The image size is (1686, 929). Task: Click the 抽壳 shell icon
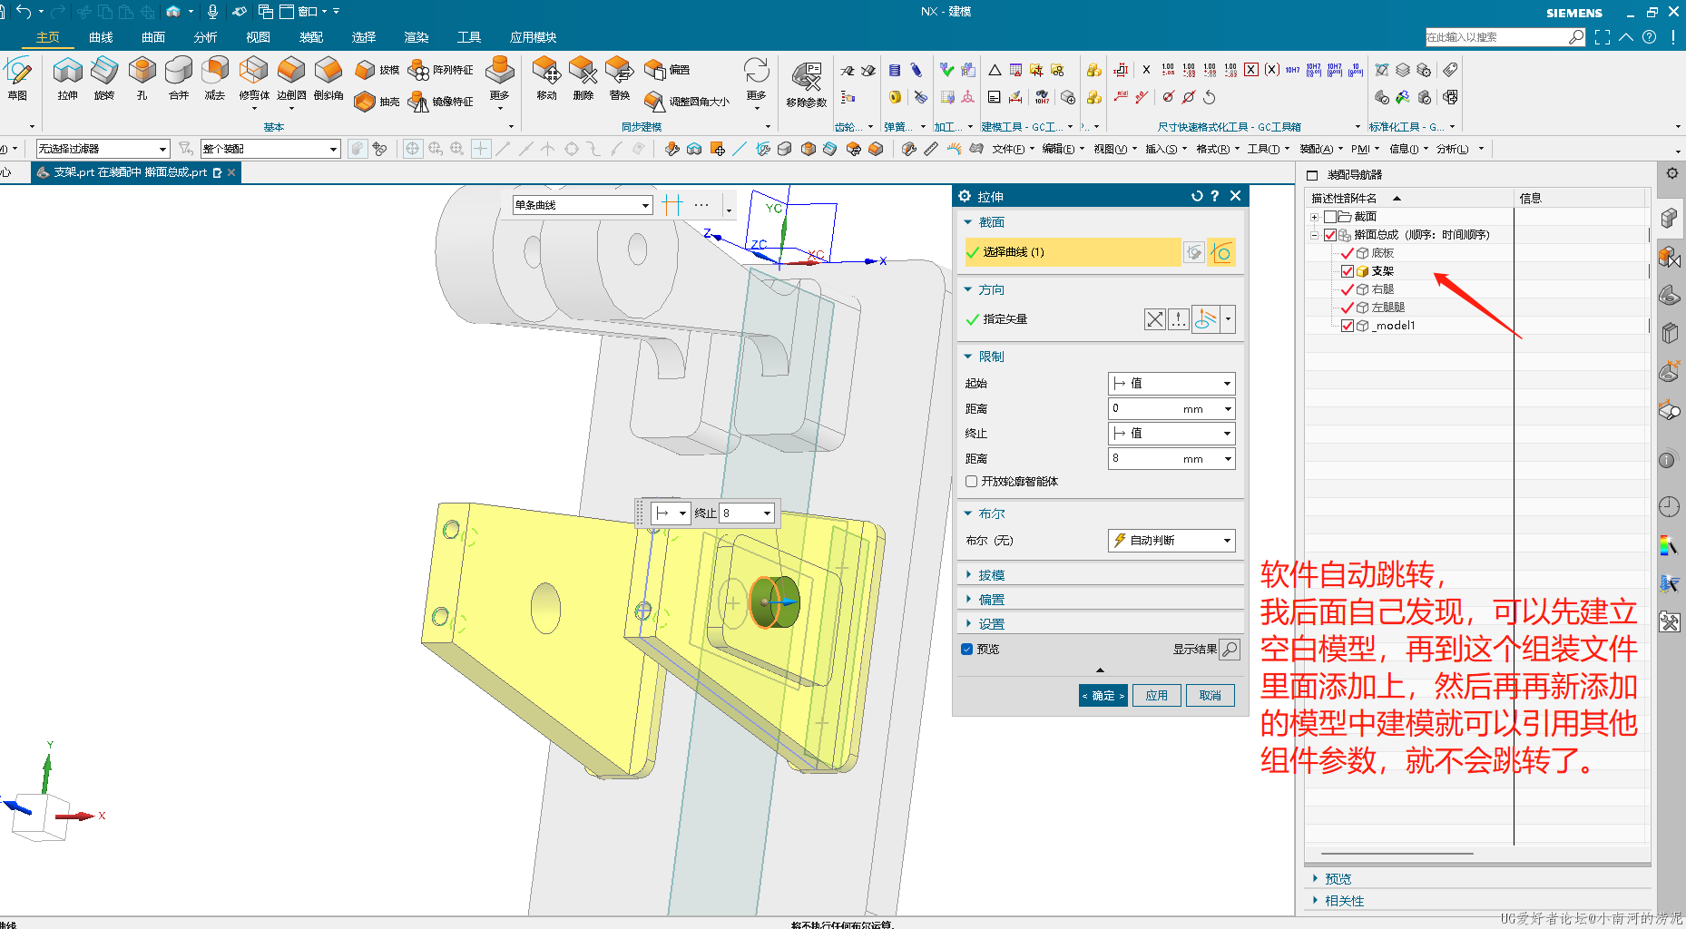377,102
